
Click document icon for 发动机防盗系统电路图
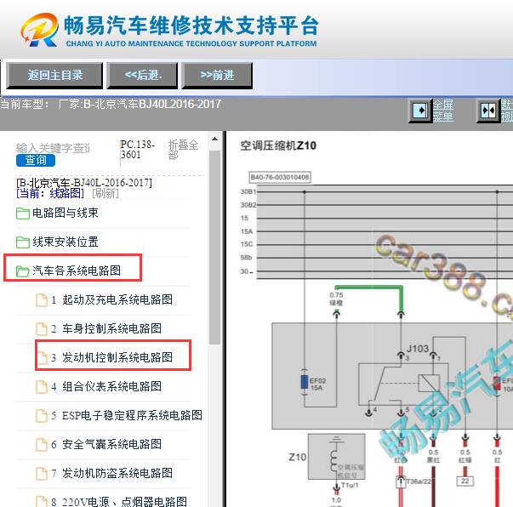click(x=42, y=474)
